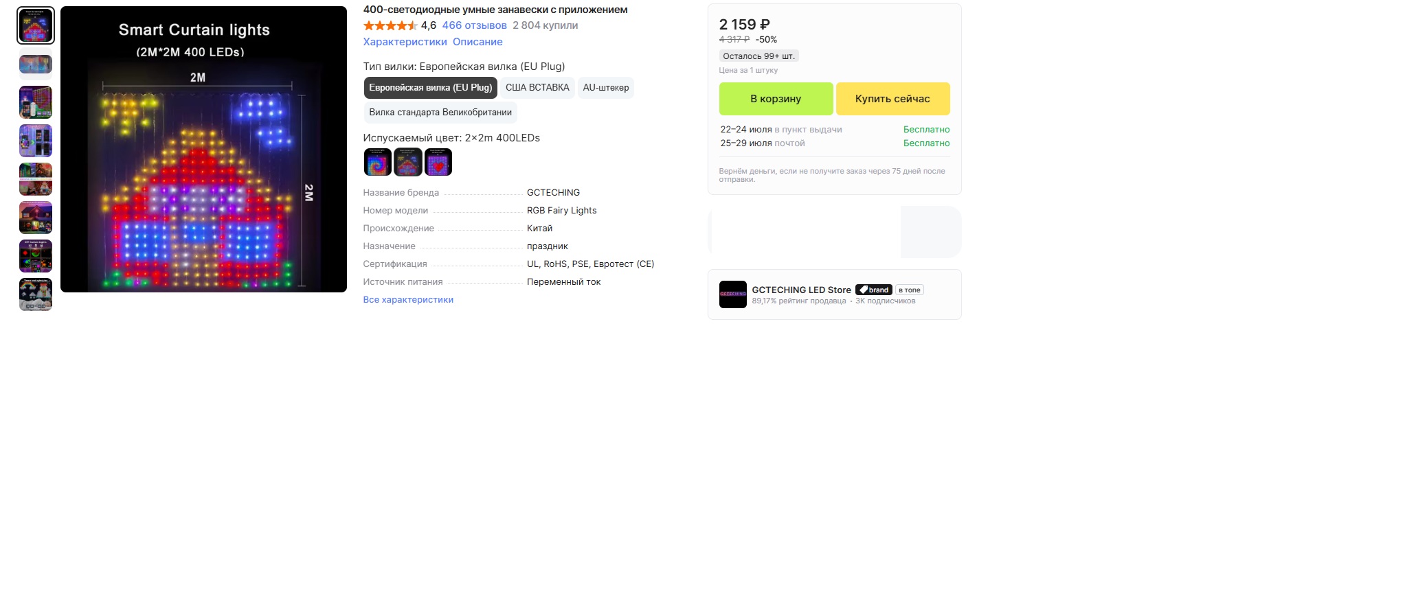Select the red heart color variant
The width and height of the screenshot is (1418, 593).
pyautogui.click(x=438, y=162)
